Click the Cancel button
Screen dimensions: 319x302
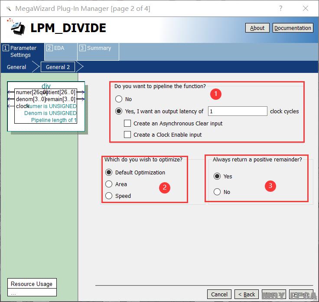(x=219, y=295)
